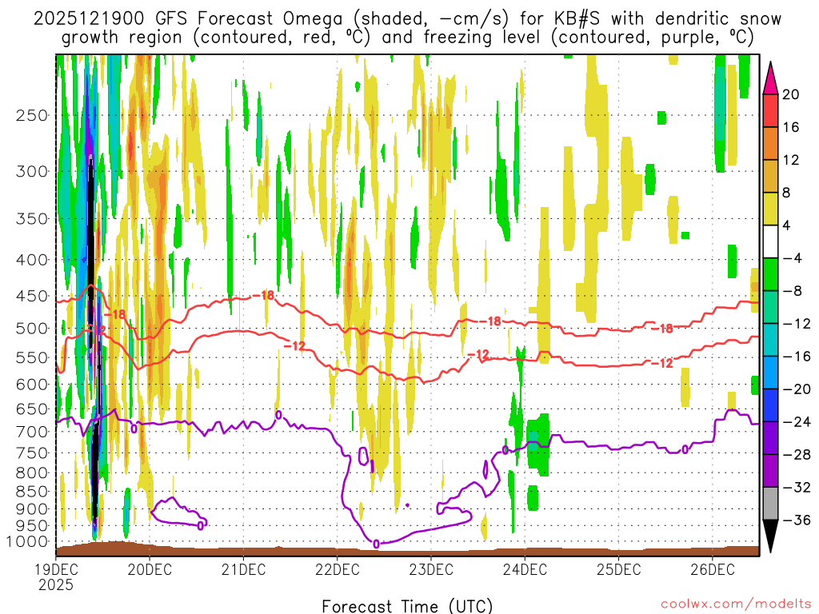
Task: Click the gray swatch between -32 and -36
Action: (x=771, y=504)
